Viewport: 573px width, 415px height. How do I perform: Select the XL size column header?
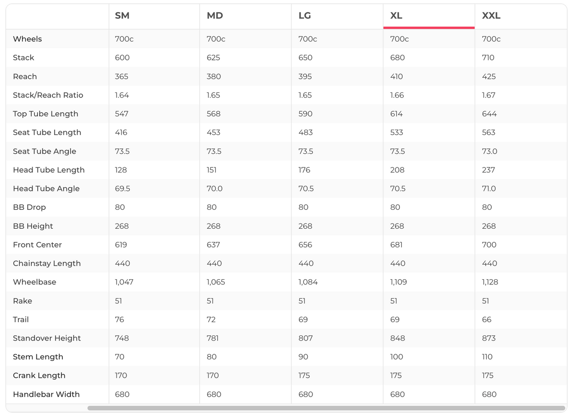point(396,16)
